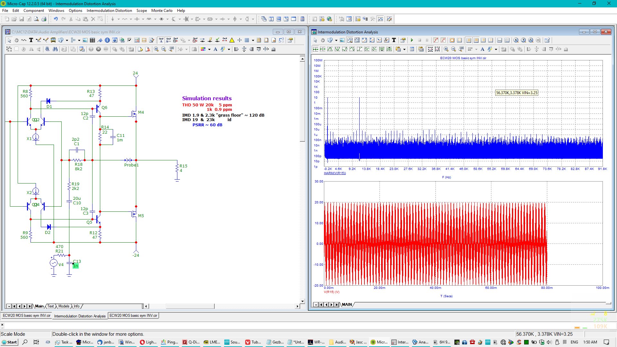Switch to the Info page tab

pos(76,306)
